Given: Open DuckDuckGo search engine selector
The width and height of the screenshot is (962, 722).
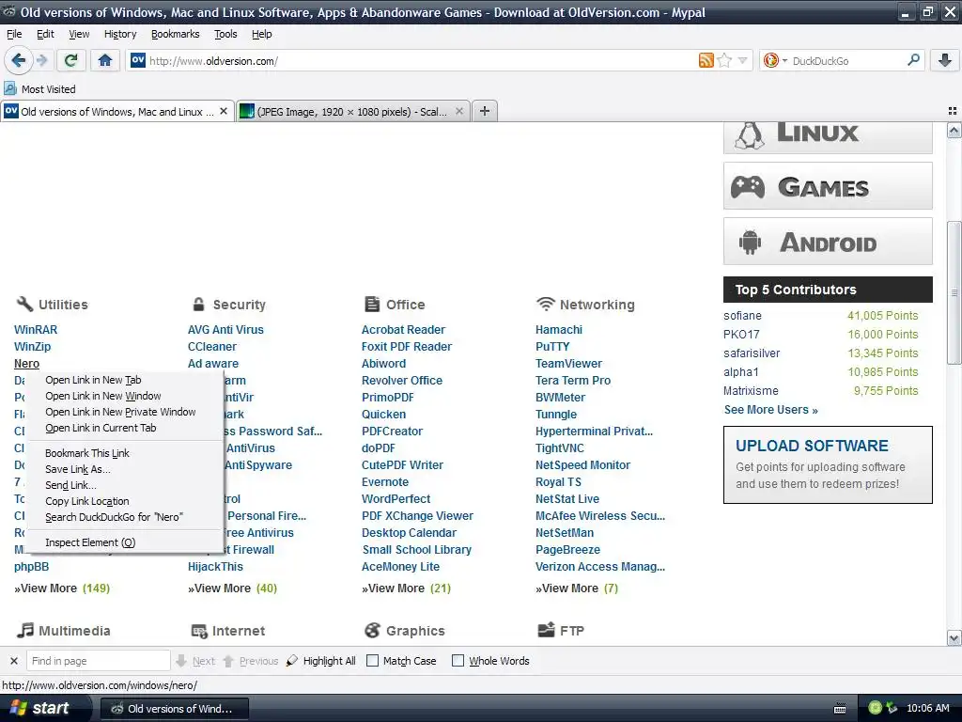Looking at the screenshot, I should (x=775, y=60).
